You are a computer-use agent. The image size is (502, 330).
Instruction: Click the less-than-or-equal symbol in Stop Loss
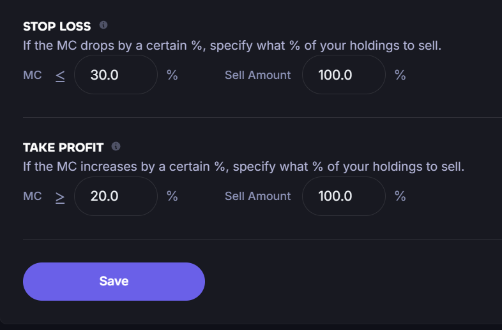tap(60, 75)
